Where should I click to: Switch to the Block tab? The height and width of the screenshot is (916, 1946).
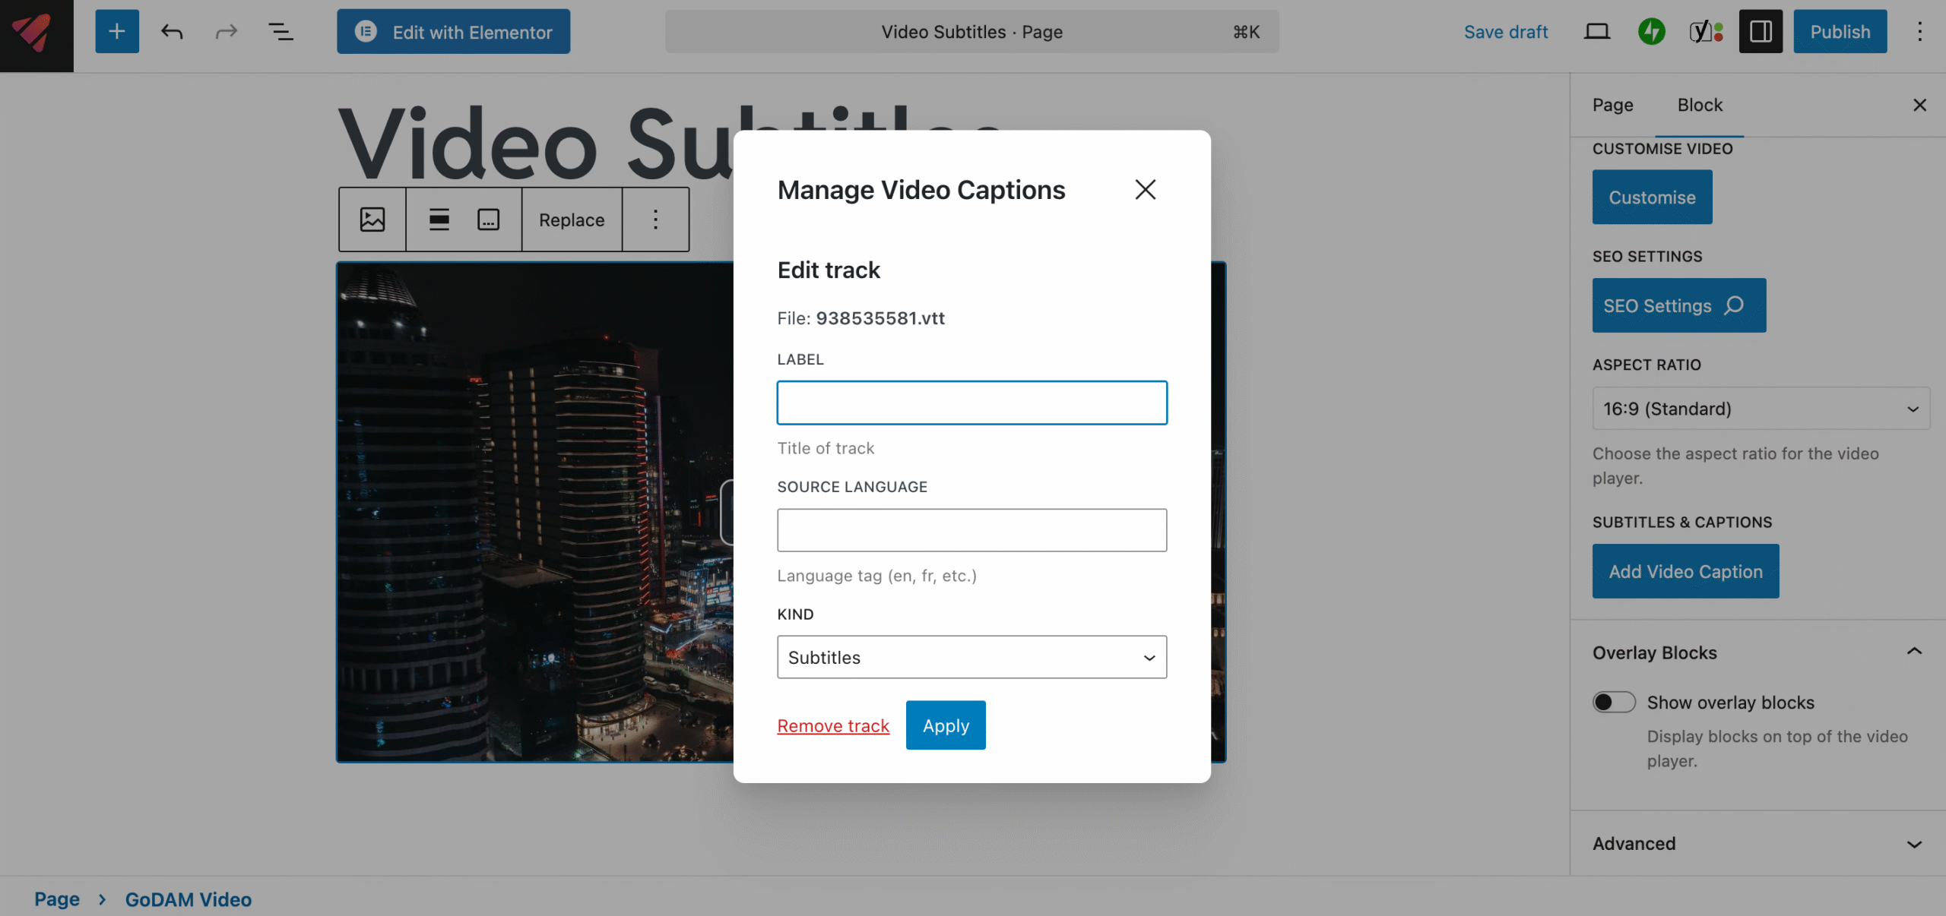[1699, 105]
